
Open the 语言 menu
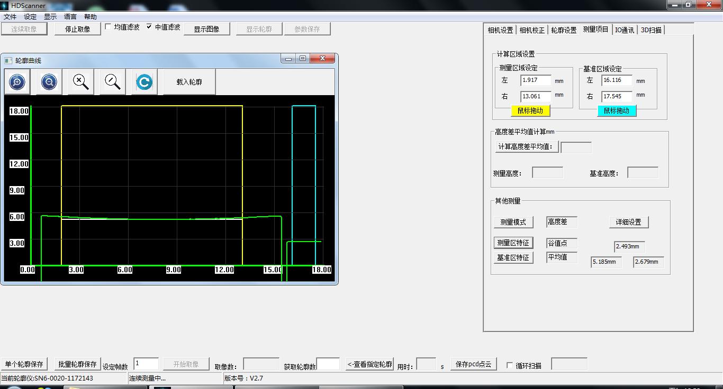point(70,17)
